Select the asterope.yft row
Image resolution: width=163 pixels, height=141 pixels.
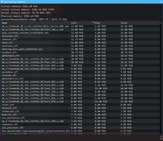coord(81,36)
